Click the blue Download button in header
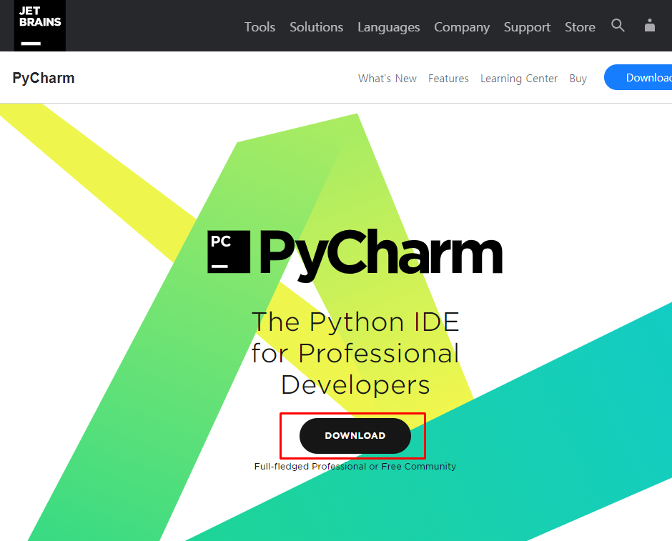 click(x=638, y=77)
